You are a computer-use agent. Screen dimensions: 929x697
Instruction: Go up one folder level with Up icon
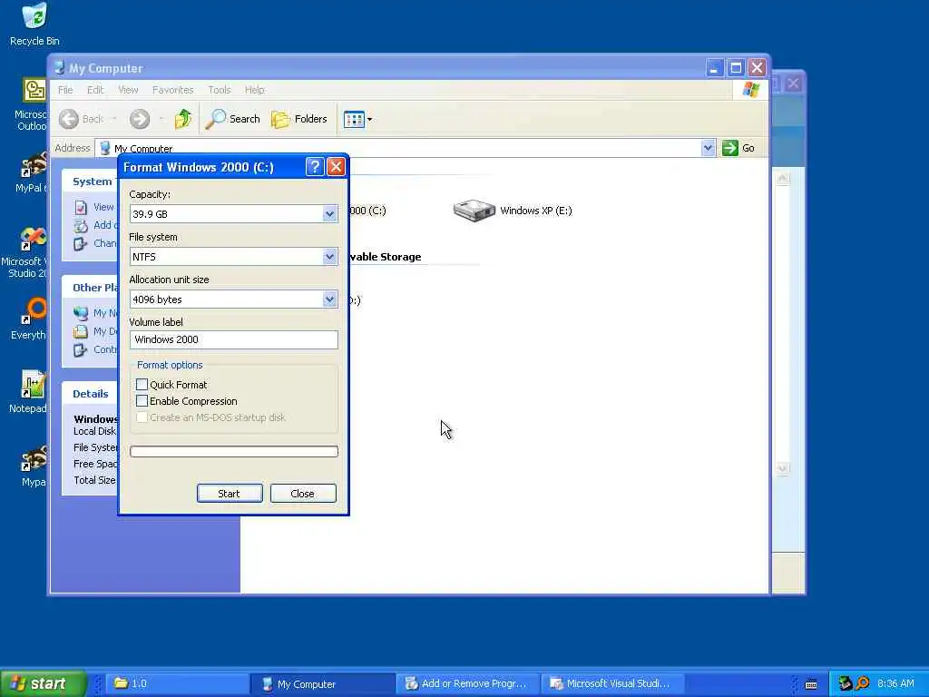coord(183,119)
